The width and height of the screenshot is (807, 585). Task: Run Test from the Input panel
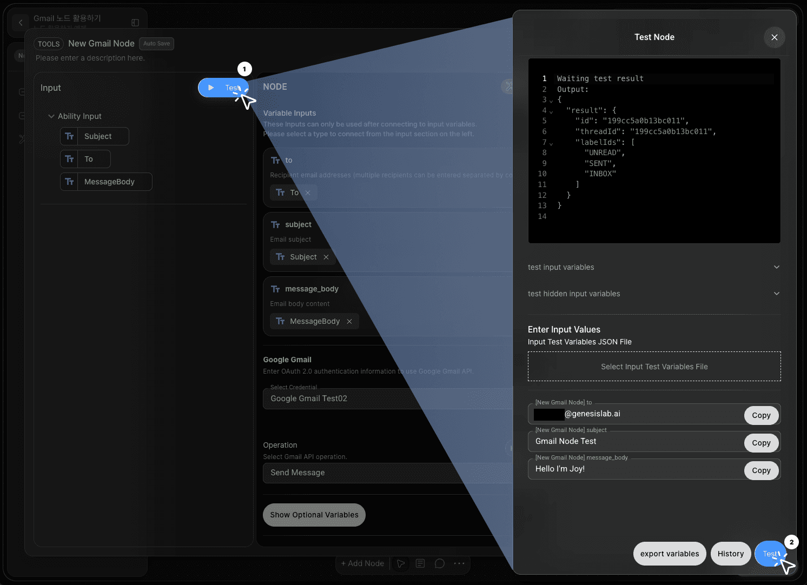[223, 88]
